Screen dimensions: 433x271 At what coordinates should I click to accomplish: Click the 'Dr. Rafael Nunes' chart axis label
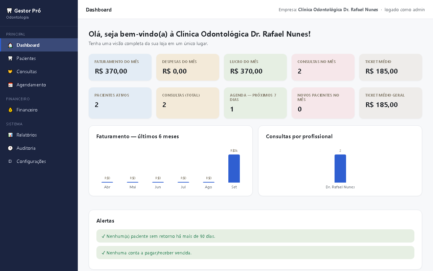[340, 187]
